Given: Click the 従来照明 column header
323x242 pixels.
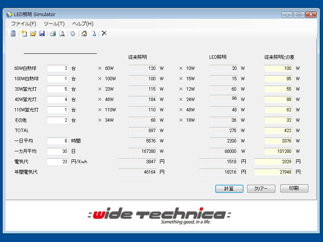Looking at the screenshot, I should [137, 57].
